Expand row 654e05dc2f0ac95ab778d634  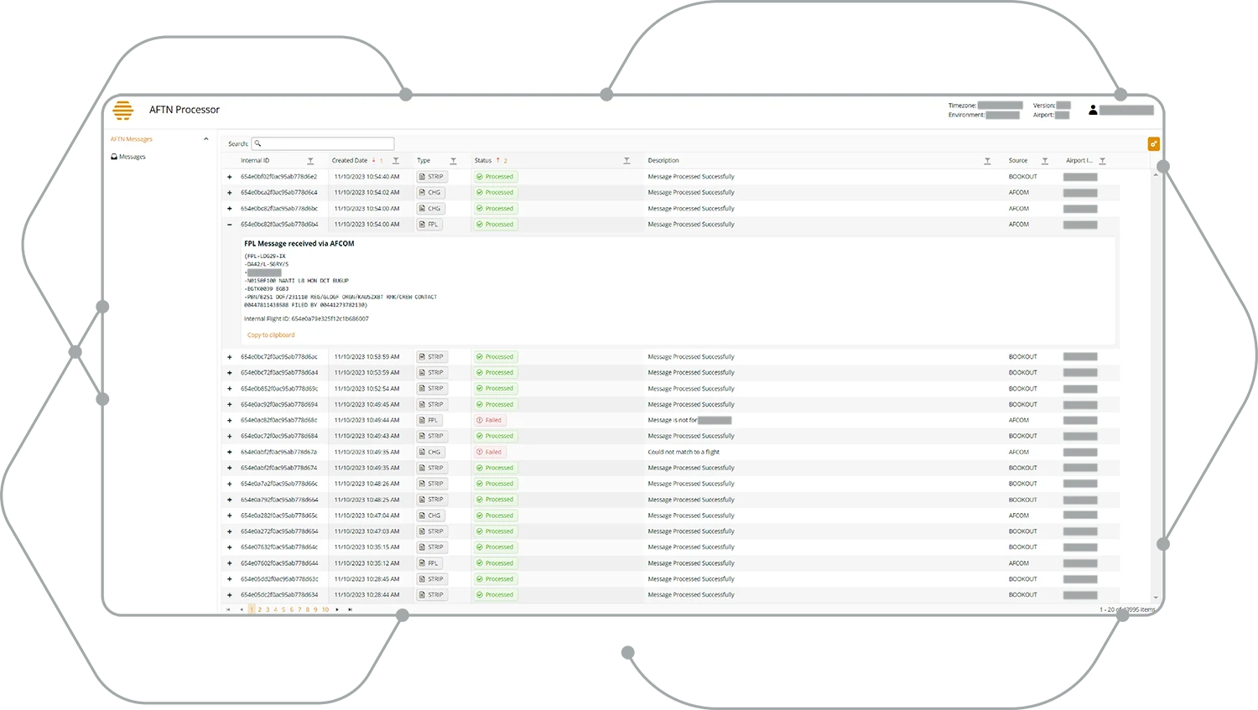pyautogui.click(x=230, y=595)
